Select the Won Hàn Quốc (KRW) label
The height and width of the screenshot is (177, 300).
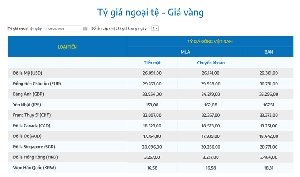34,168
